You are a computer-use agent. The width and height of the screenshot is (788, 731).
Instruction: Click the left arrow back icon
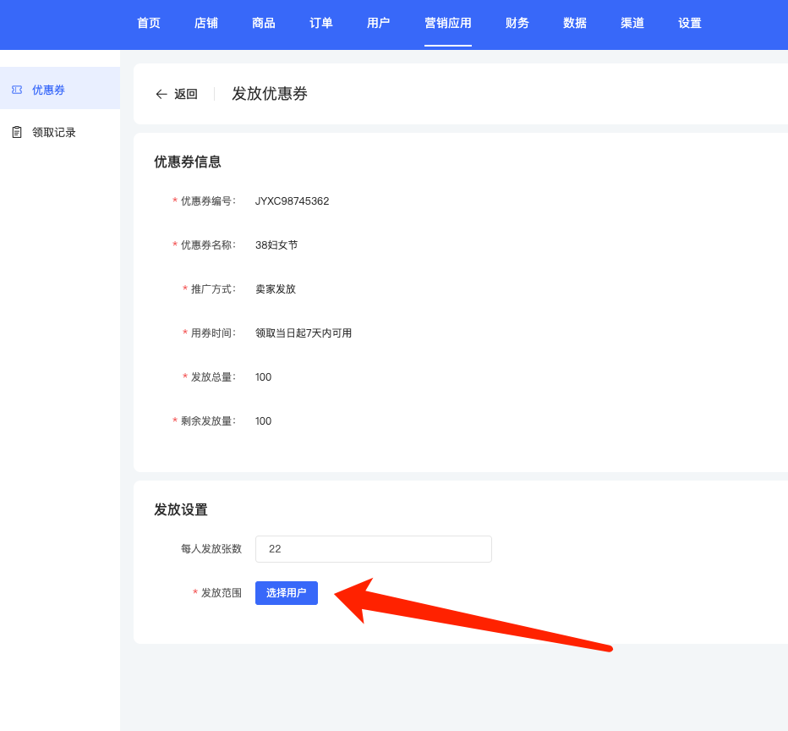pyautogui.click(x=161, y=94)
